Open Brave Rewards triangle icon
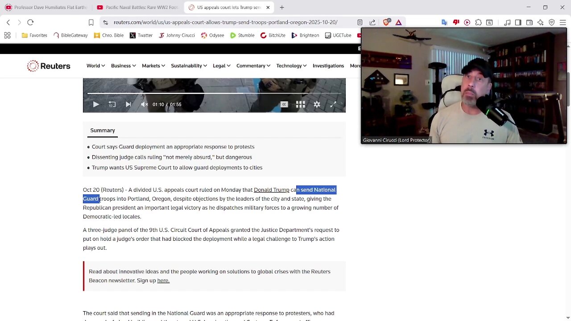This screenshot has width=571, height=321. click(398, 22)
